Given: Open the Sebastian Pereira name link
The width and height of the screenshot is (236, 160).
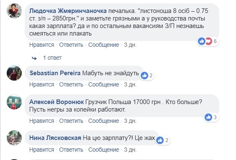Looking at the screenshot, I should pos(55,73).
